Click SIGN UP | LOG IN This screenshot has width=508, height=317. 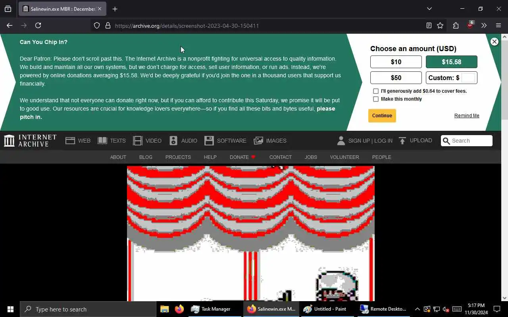pyautogui.click(x=365, y=141)
